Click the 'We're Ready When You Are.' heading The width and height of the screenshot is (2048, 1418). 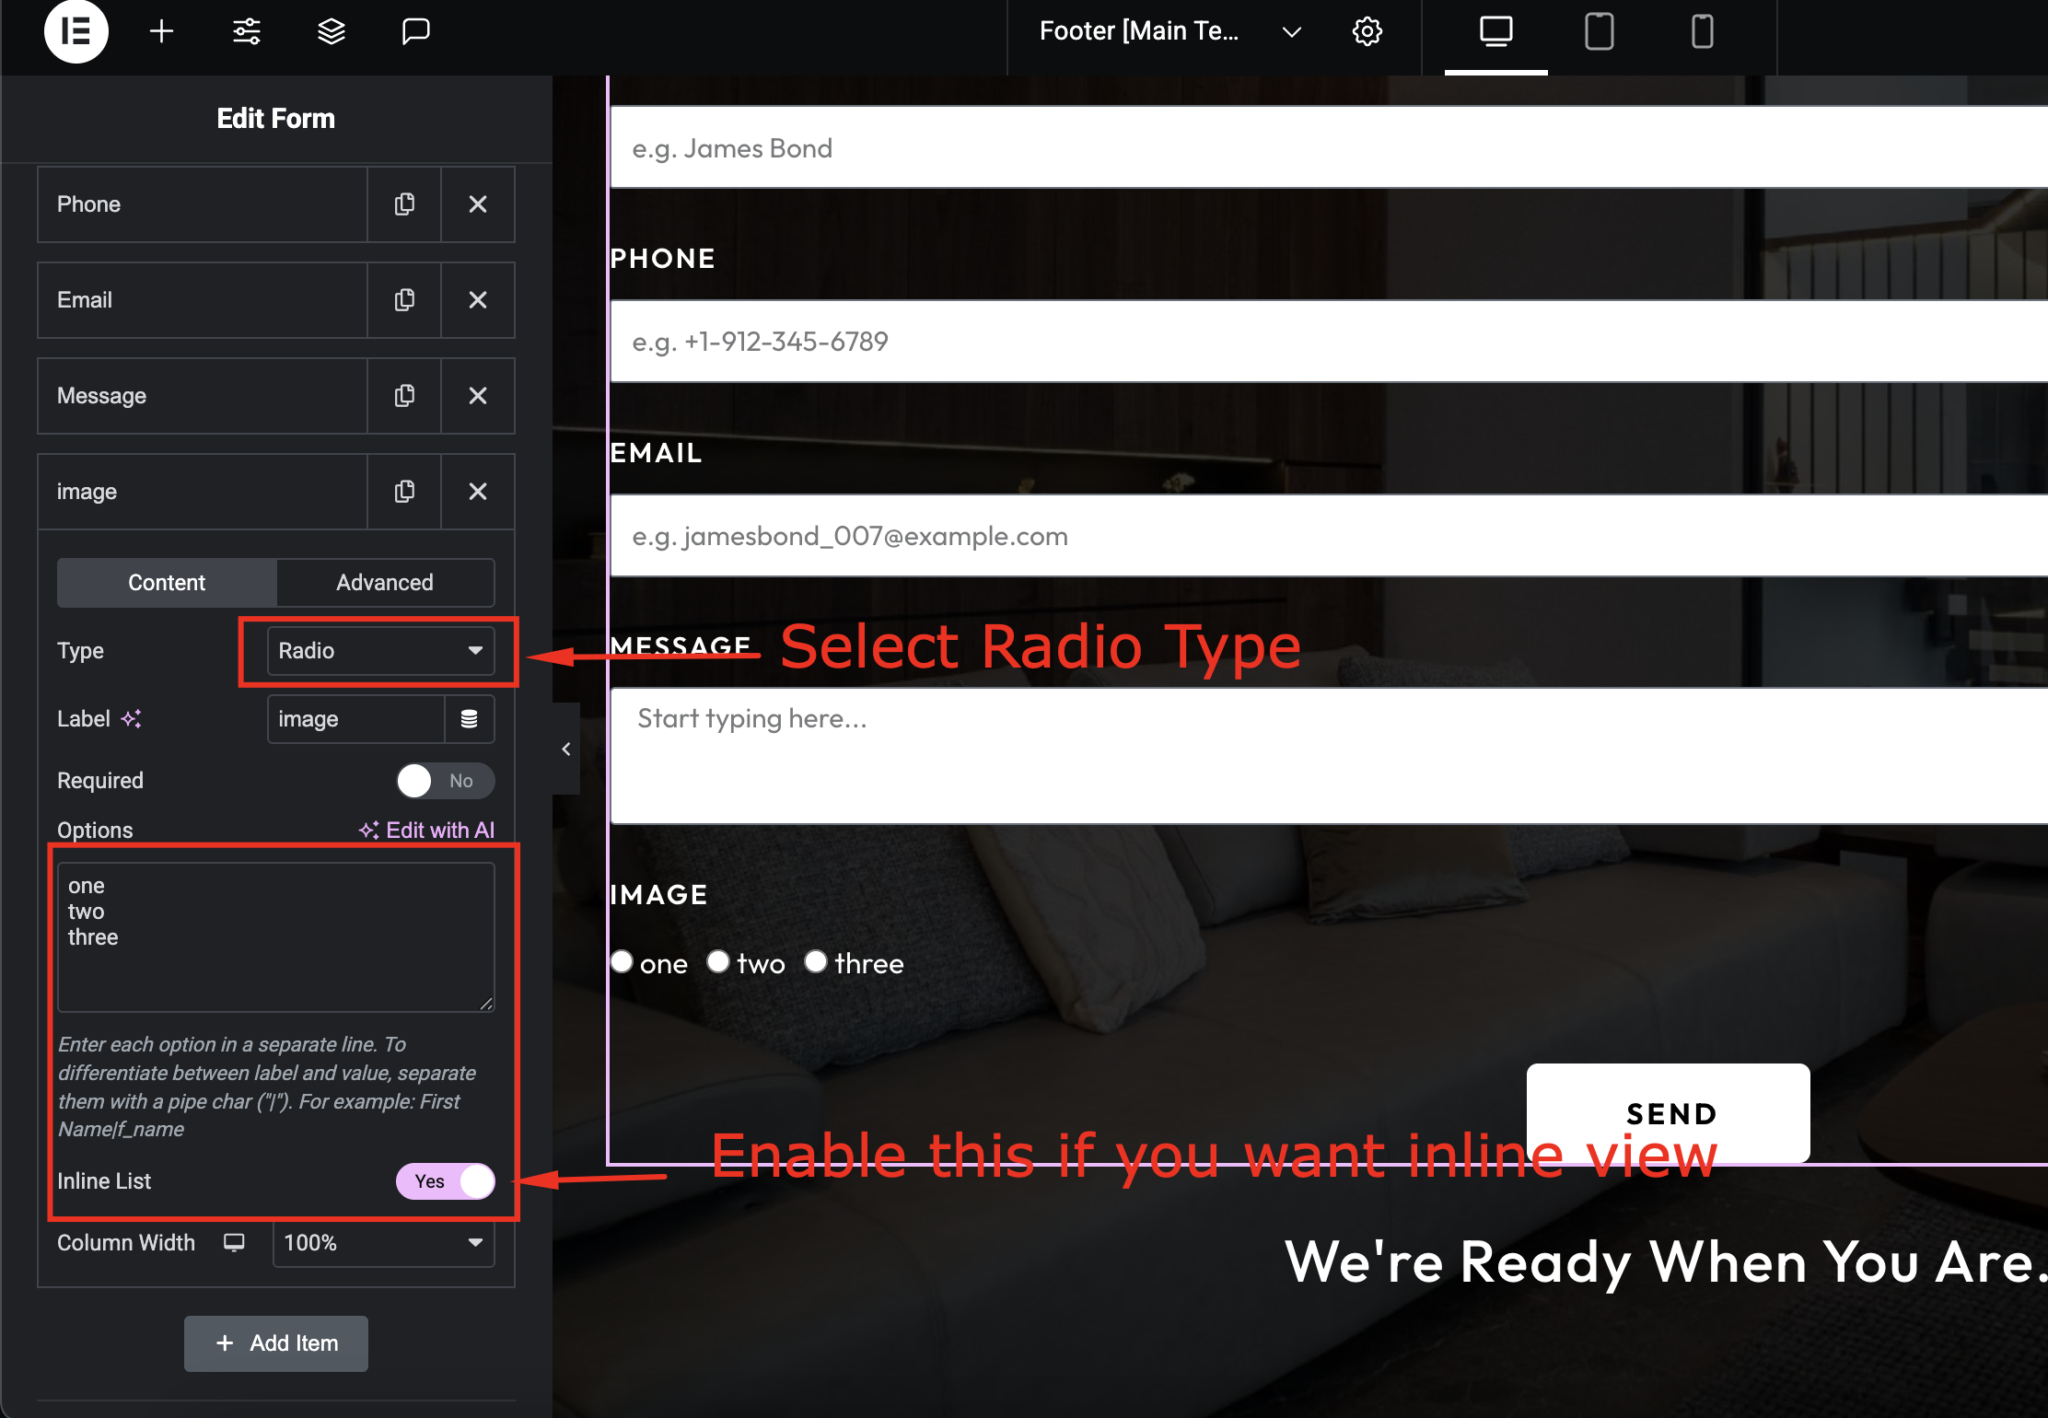1665,1261
